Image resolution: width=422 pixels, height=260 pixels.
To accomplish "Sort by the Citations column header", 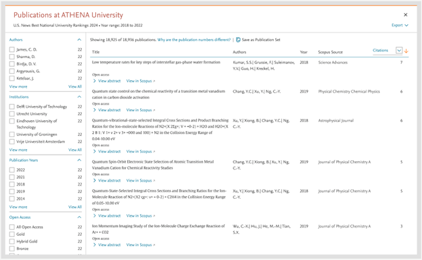I will [x=380, y=51].
